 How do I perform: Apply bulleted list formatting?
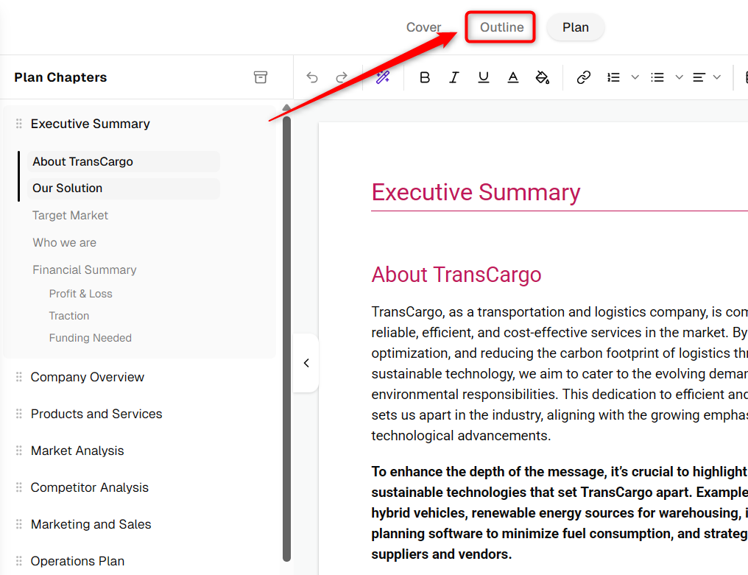coord(657,77)
